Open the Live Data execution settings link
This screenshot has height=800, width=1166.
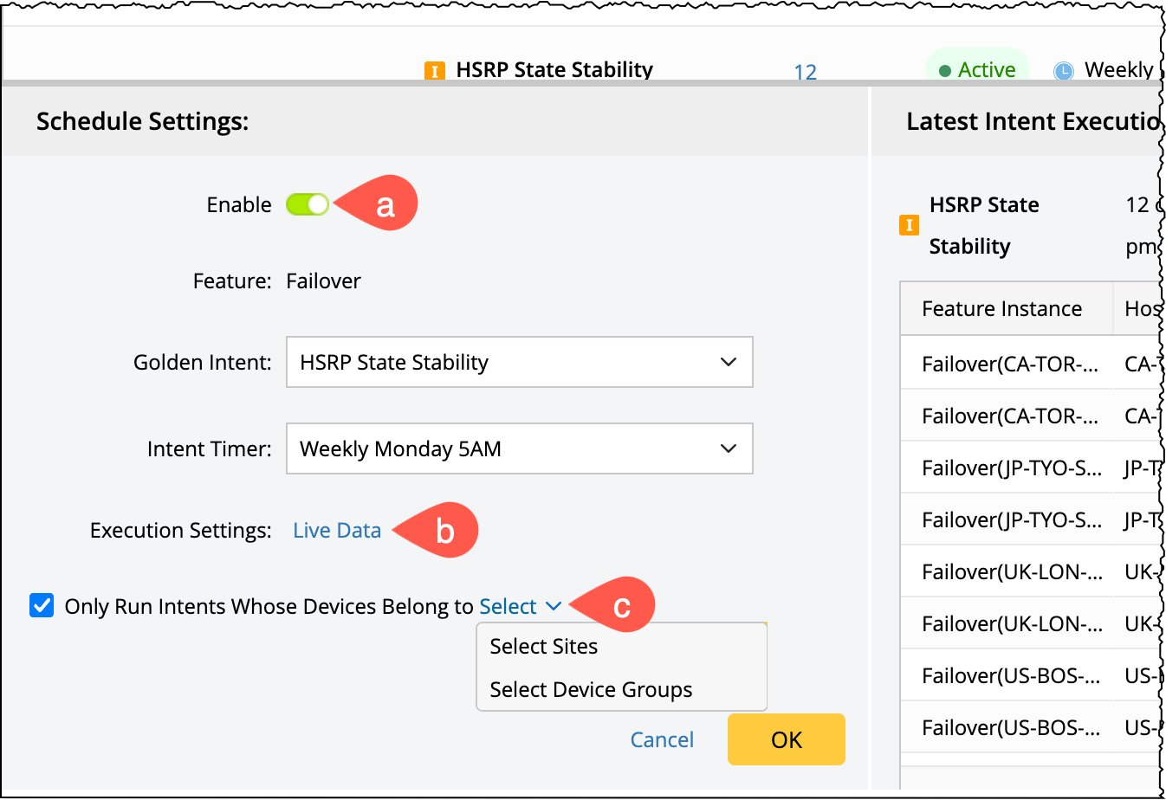point(337,530)
